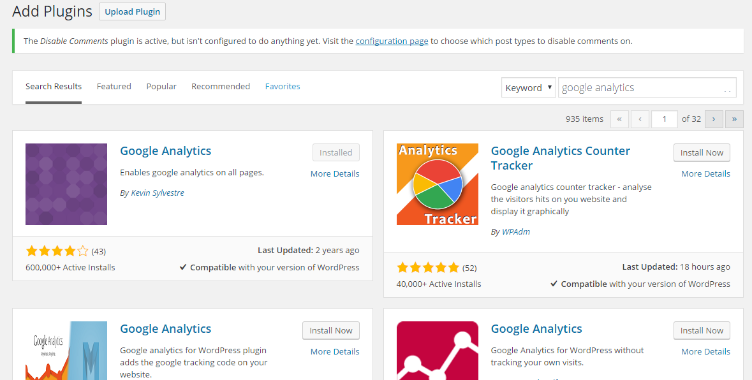Click the red line-graph plugin icon
The height and width of the screenshot is (380, 752).
click(438, 351)
